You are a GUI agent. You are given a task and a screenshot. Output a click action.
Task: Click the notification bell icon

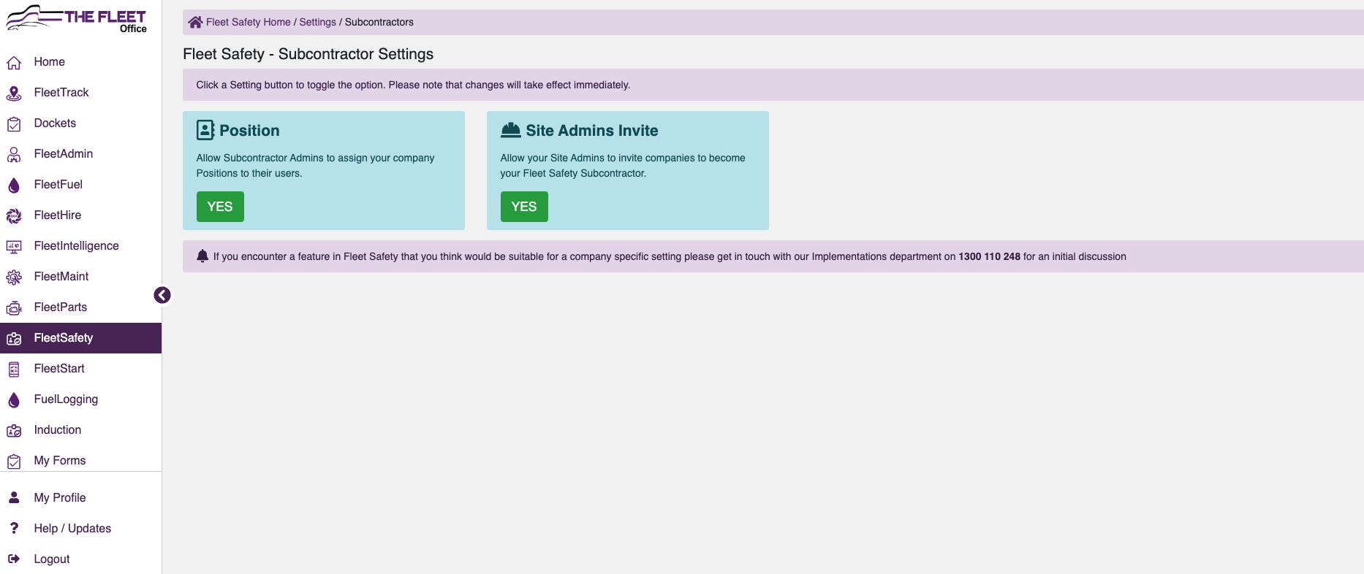point(202,256)
